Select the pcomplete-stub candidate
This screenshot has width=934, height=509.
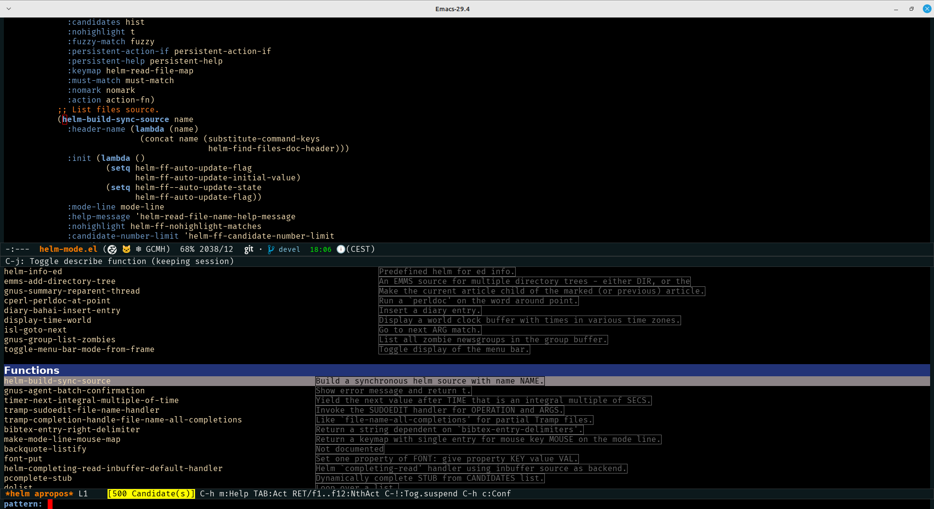tap(38, 478)
